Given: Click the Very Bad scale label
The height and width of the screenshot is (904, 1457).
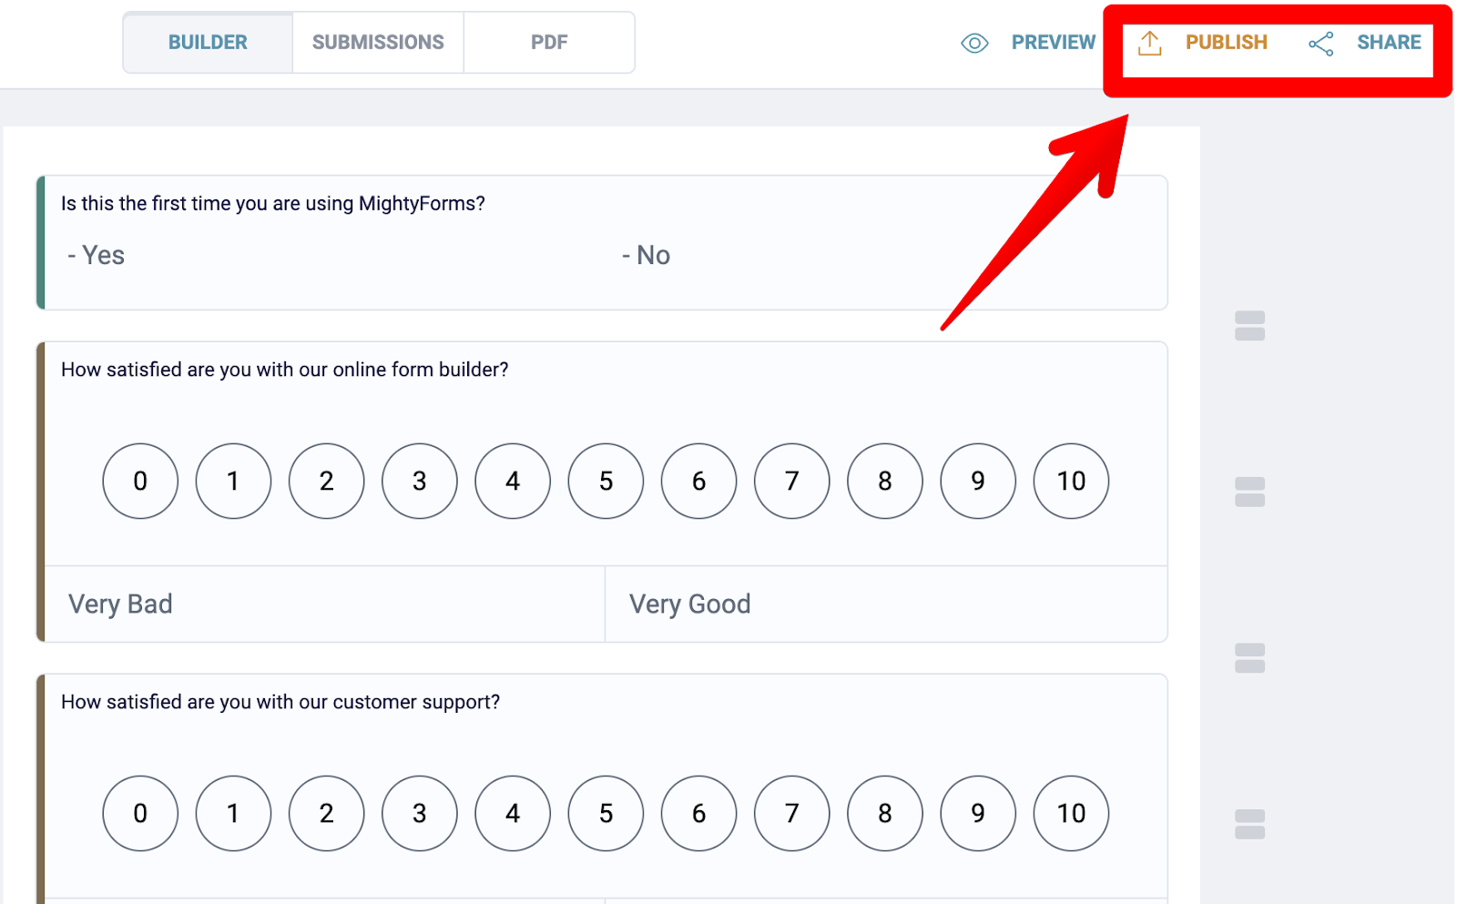Looking at the screenshot, I should pyautogui.click(x=119, y=604).
